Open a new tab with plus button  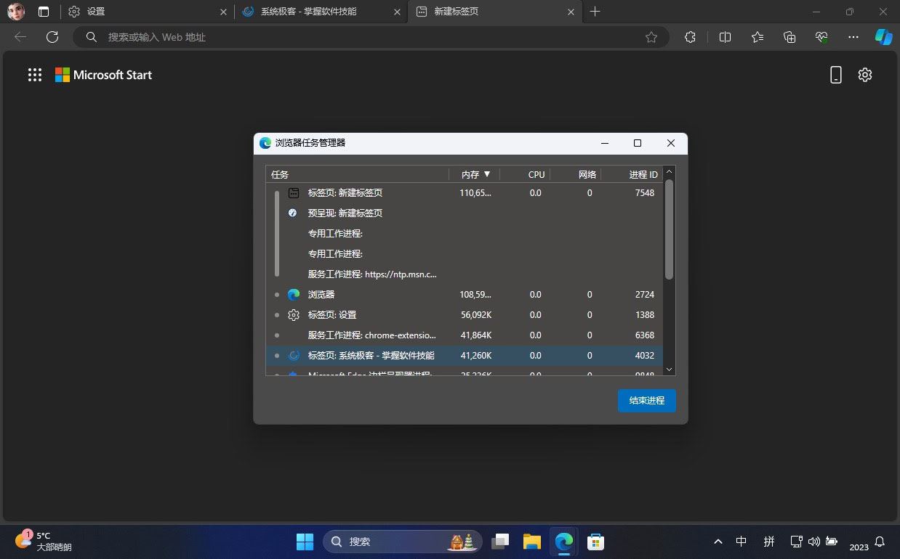595,12
